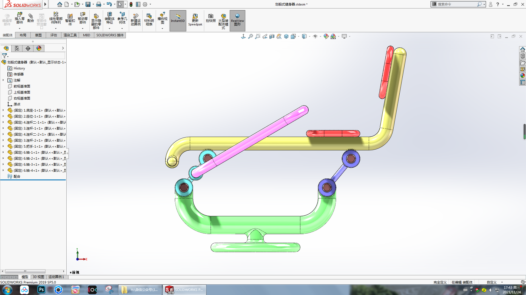Toggle Hide/Show Items eye icon
The height and width of the screenshot is (295, 526).
tap(315, 36)
